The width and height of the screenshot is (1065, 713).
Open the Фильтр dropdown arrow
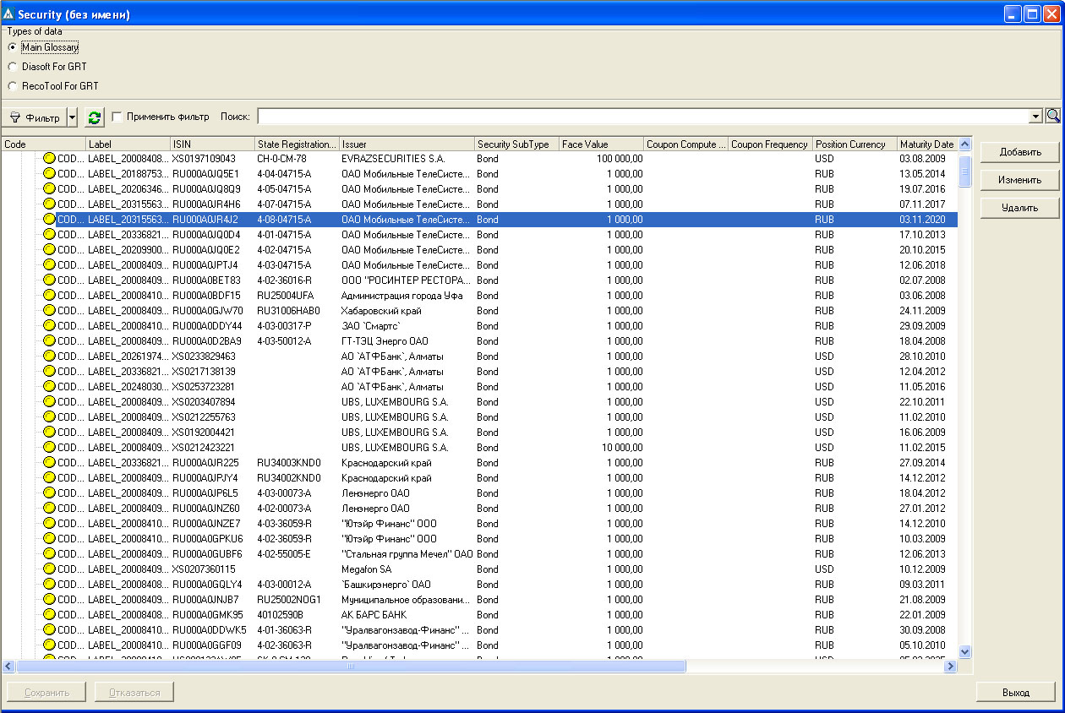point(72,117)
